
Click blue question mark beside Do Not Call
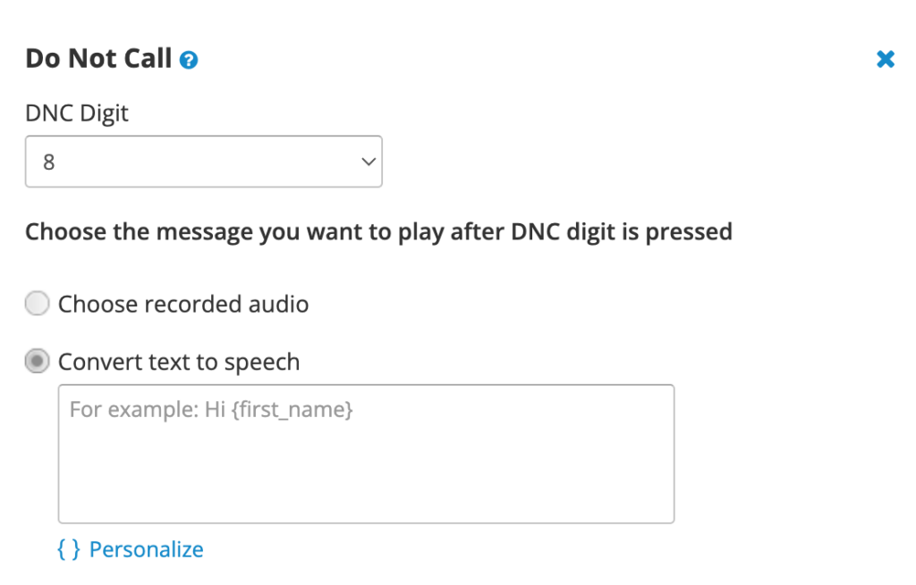[x=188, y=60]
